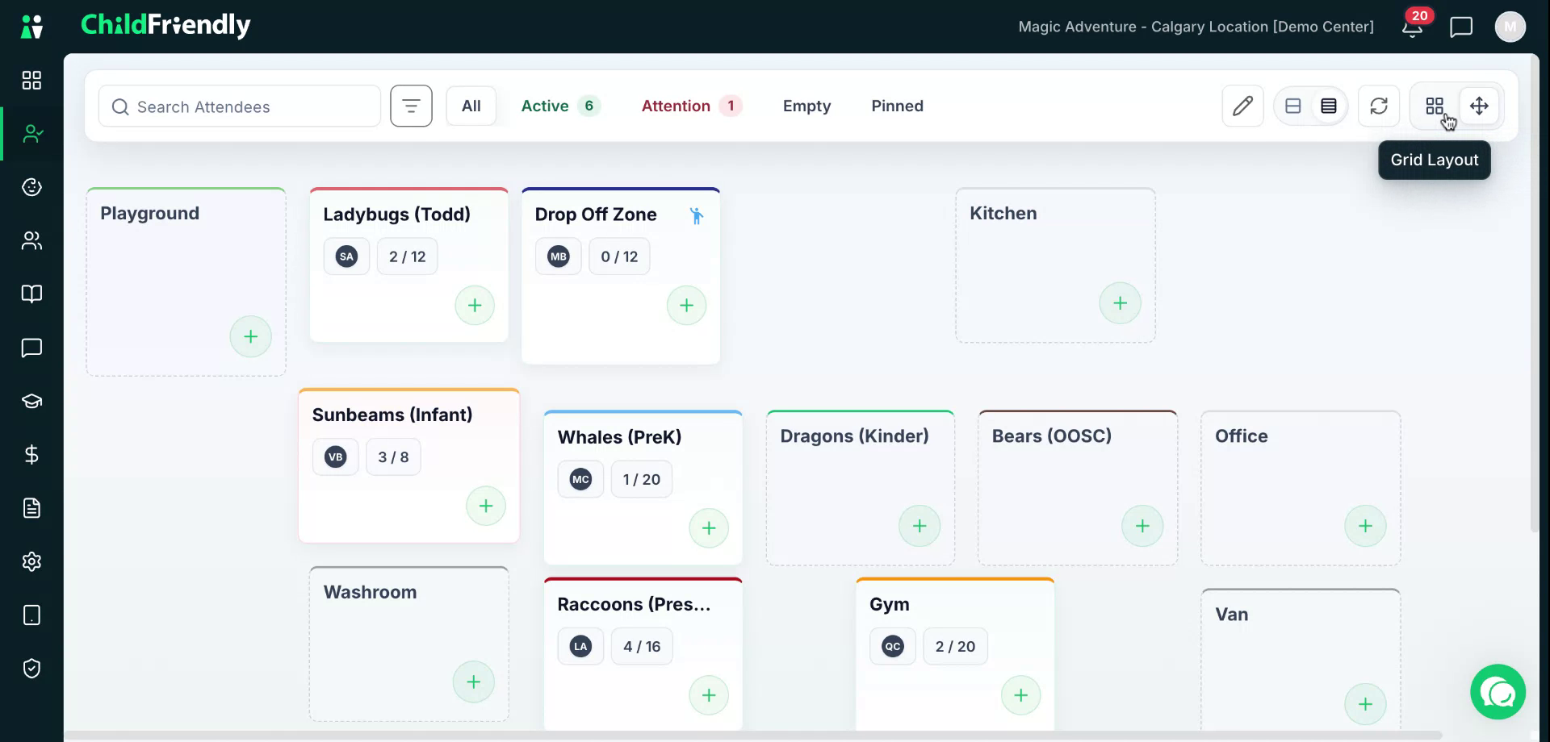The height and width of the screenshot is (742, 1550).
Task: Switch to free-move layout mode
Action: 1479,106
